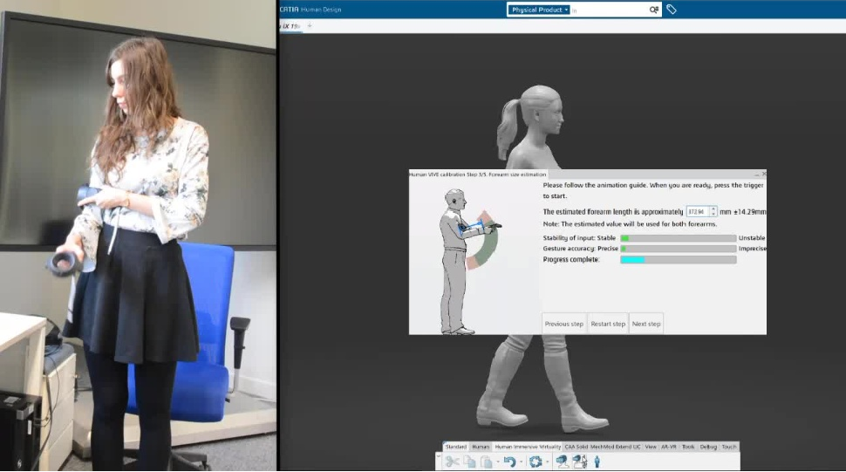
Task: Expand the Update options dropdown arrow
Action: coord(547,462)
